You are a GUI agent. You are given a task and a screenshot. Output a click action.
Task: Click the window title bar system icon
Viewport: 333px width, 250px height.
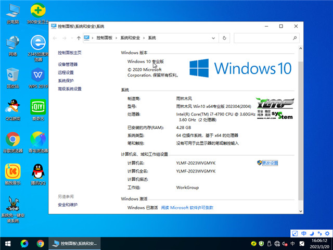tap(54, 26)
